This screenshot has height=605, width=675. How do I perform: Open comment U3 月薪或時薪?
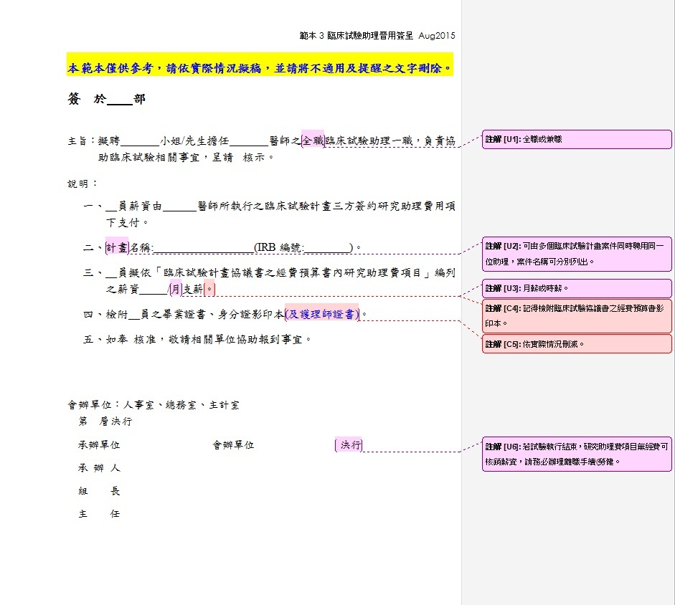click(577, 288)
